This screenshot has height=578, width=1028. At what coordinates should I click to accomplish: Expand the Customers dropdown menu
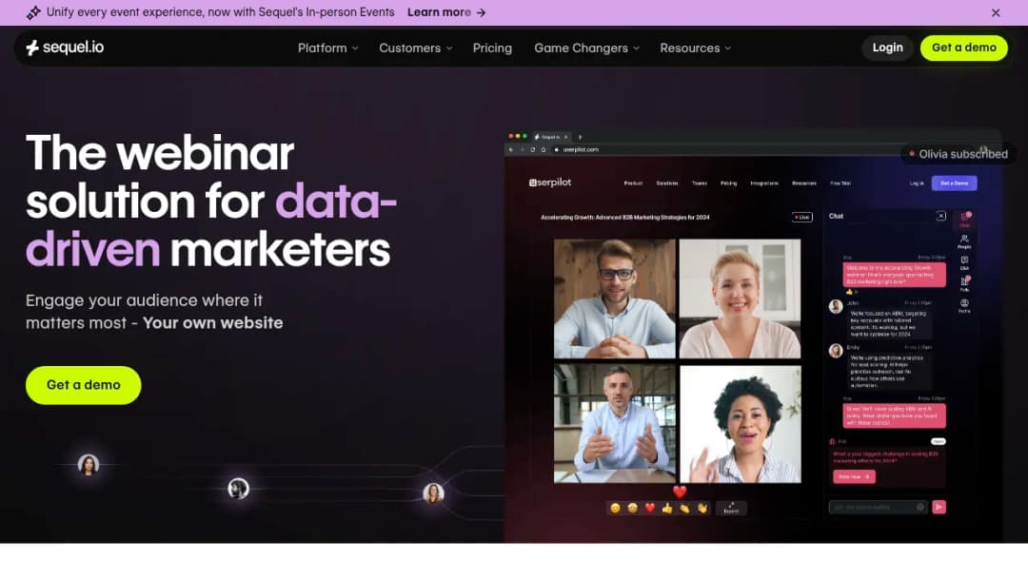(x=416, y=48)
